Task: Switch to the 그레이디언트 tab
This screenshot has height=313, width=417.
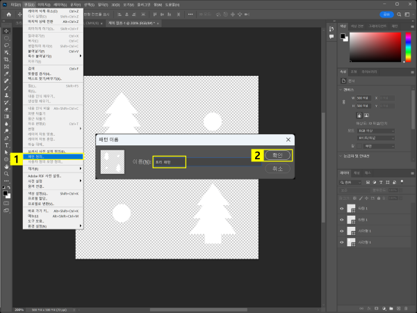Action: click(x=377, y=26)
